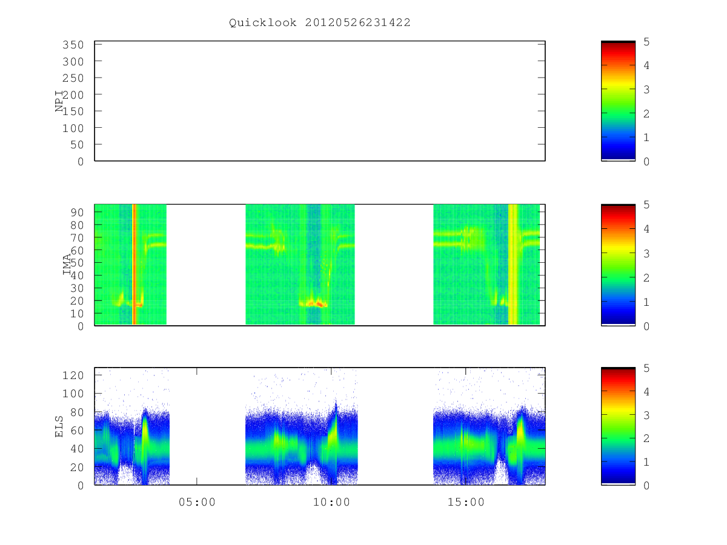Pick the IMA panel color bar
The width and height of the screenshot is (727, 545).
pos(618,265)
